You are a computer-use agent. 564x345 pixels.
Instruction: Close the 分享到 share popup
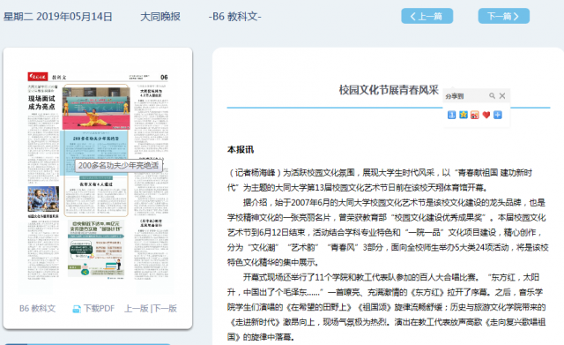pos(502,96)
